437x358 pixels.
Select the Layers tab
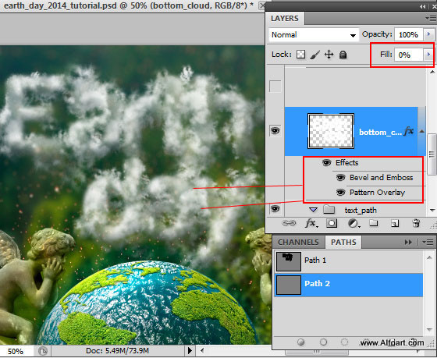click(285, 19)
